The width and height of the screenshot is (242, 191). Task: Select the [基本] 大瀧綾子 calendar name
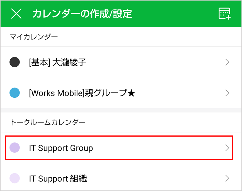coord(57,62)
